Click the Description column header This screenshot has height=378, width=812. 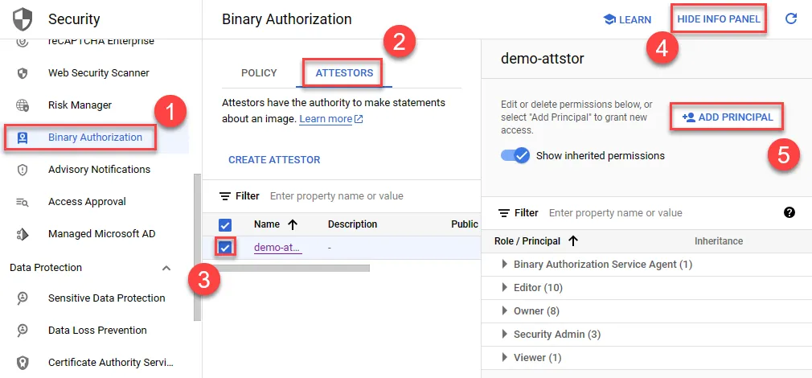tap(353, 224)
